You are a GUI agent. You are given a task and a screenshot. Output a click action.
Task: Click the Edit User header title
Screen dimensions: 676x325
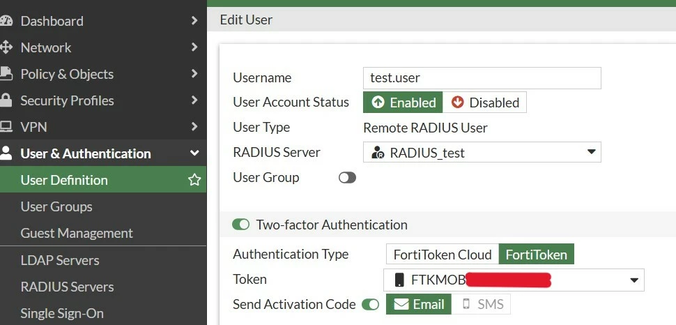pos(246,20)
